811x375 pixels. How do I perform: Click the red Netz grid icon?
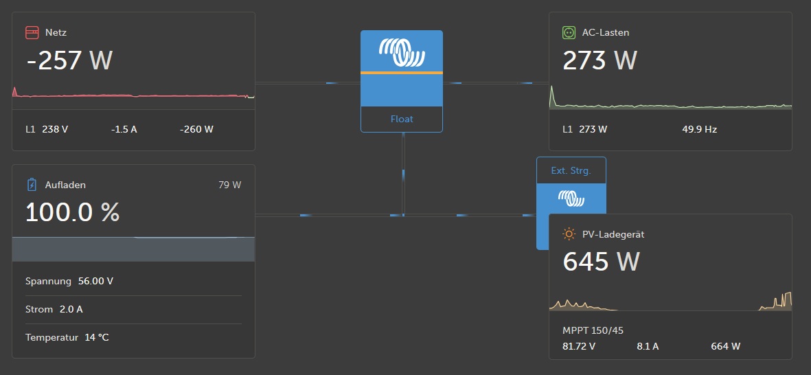click(x=32, y=32)
